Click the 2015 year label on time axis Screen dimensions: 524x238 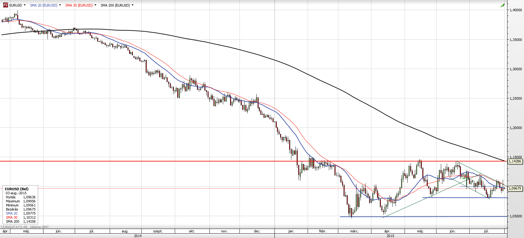390,236
